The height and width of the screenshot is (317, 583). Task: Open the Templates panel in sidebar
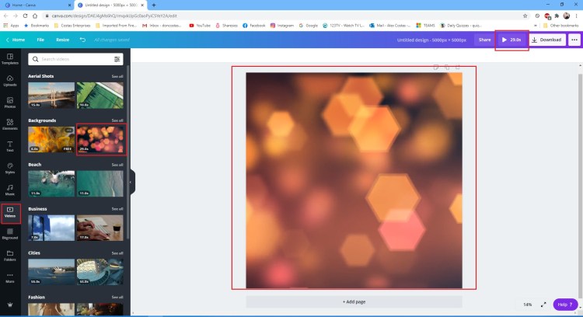click(10, 58)
